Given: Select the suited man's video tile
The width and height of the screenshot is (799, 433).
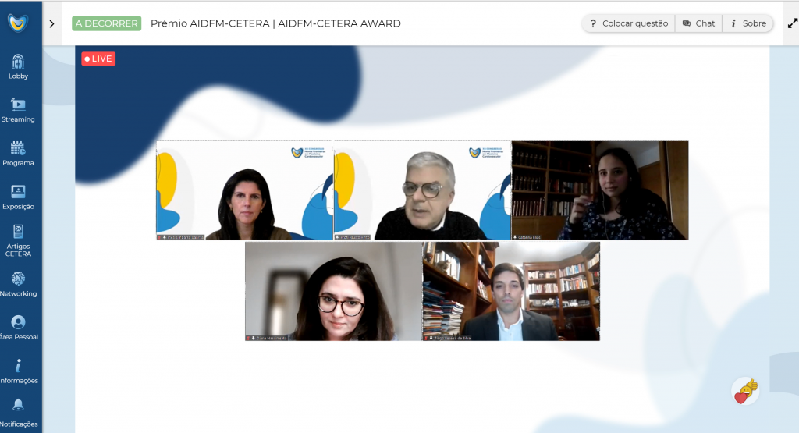Looking at the screenshot, I should click(511, 291).
